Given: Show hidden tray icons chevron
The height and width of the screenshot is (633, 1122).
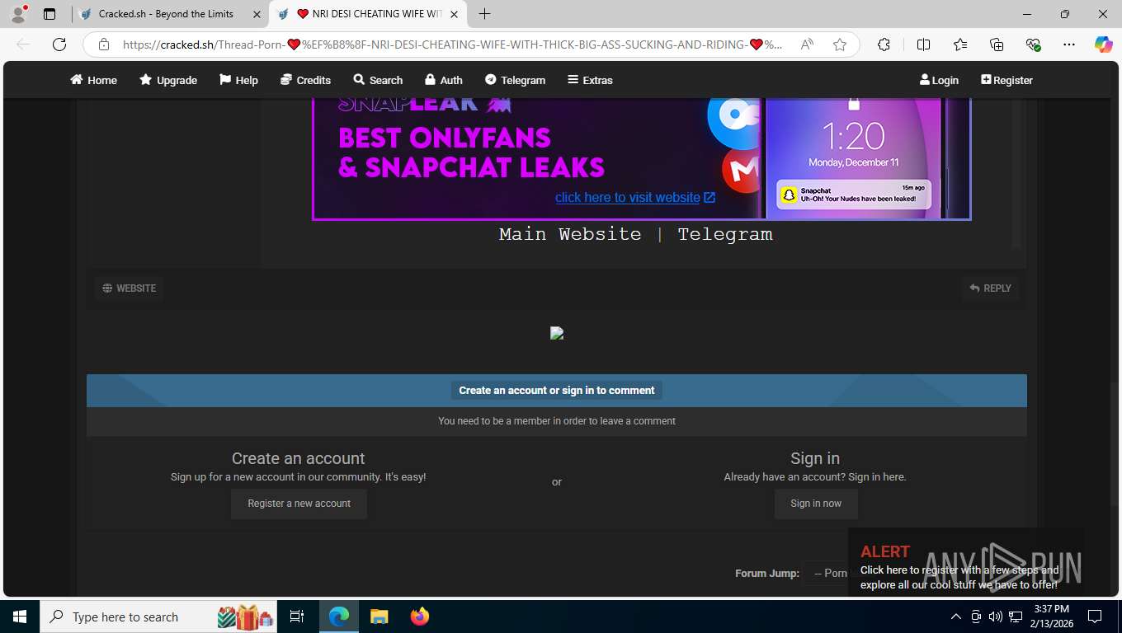Looking at the screenshot, I should click(x=956, y=617).
